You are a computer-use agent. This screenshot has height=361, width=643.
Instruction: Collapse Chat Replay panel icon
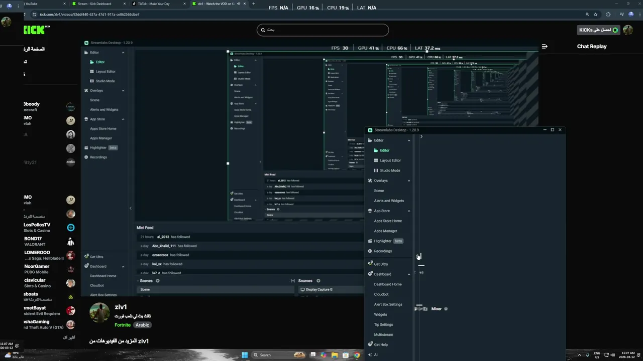pyautogui.click(x=545, y=46)
